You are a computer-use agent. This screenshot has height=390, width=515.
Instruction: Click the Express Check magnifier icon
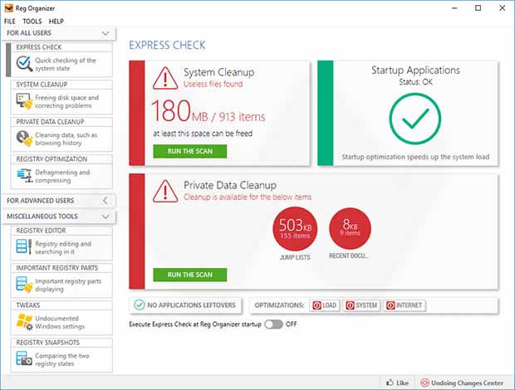click(24, 64)
